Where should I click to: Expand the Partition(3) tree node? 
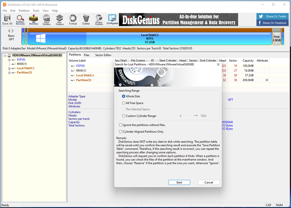pos(9,73)
